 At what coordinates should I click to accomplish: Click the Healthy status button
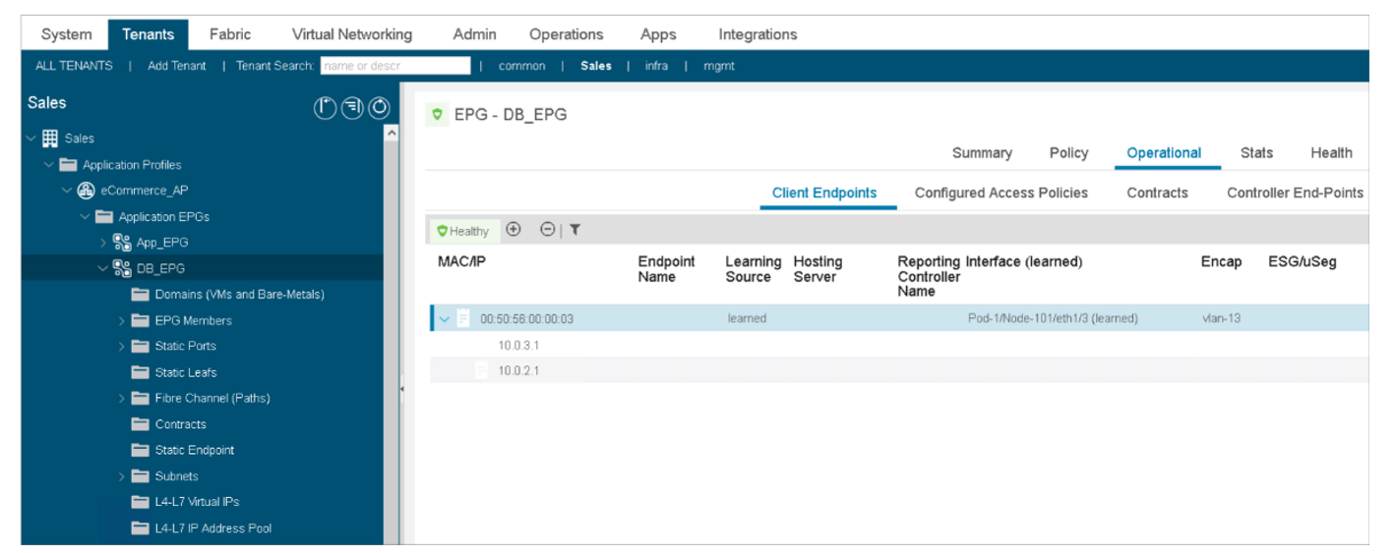pos(464,231)
